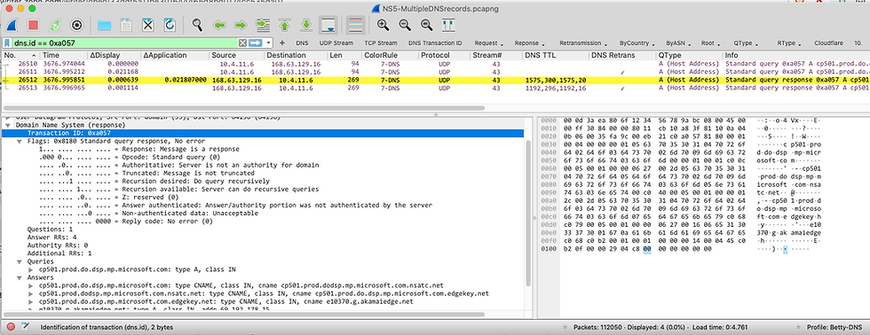Open expert information status icon

tap(11, 327)
